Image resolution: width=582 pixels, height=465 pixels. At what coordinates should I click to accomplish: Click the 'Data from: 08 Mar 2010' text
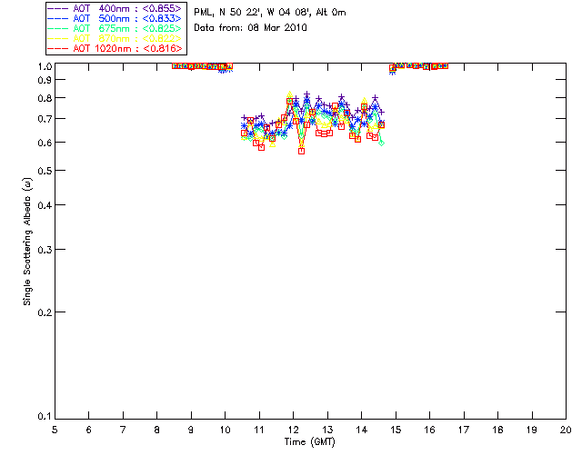250,27
